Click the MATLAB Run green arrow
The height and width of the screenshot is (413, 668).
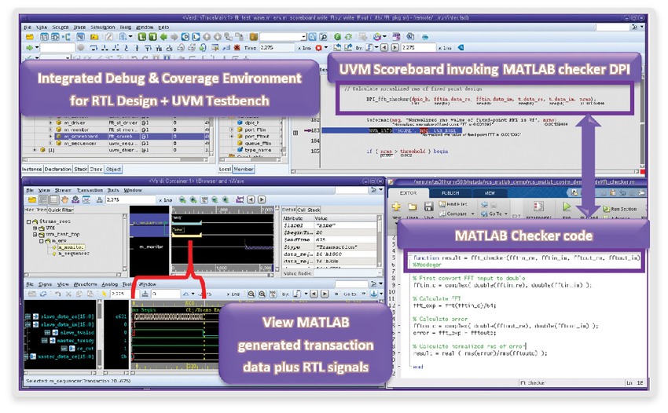pyautogui.click(x=565, y=207)
